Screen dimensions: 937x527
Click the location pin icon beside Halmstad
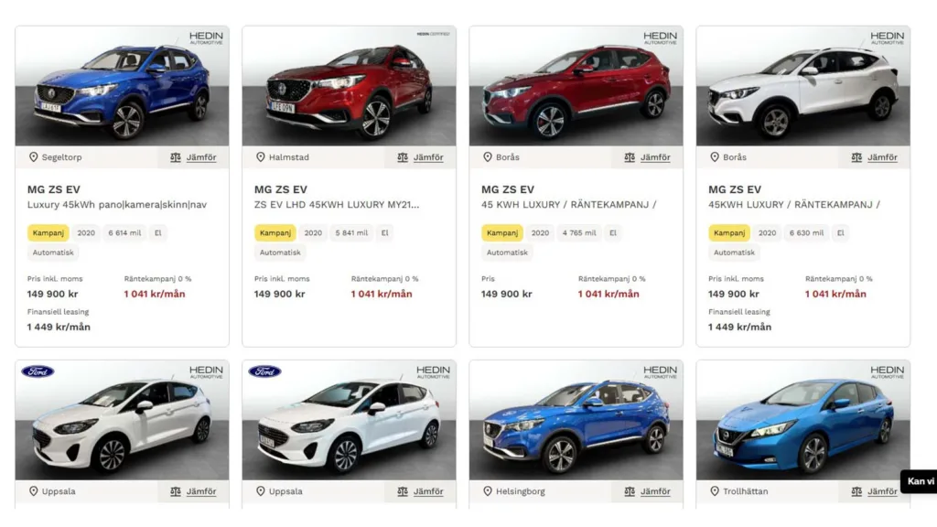click(261, 157)
